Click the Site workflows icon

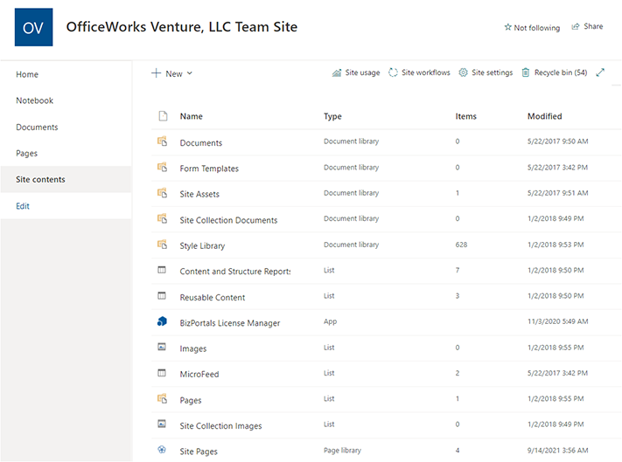[394, 72]
